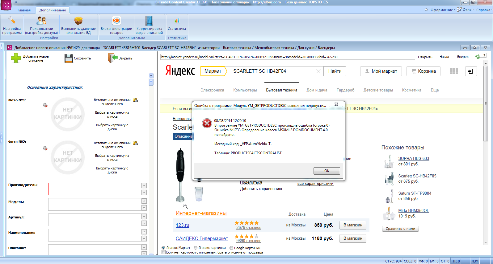Image resolution: width=493 pixels, height=264 pixels.
Task: Click down arrow of Производитель field
Action: click(x=144, y=192)
